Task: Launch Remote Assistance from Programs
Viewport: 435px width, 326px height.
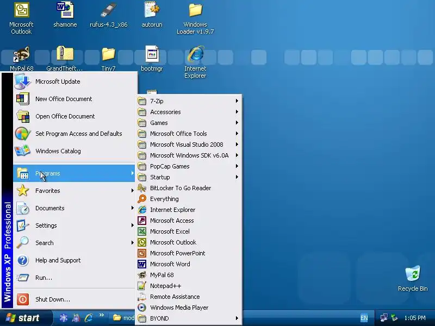Action: pyautogui.click(x=189, y=297)
